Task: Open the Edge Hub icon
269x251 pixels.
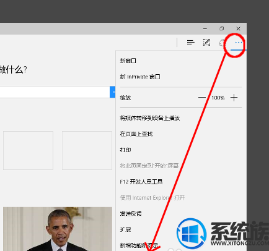Action: tap(190, 43)
